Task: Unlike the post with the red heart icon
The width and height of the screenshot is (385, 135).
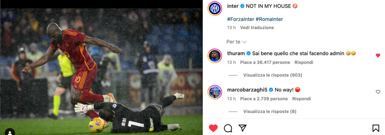Action: 213,128
